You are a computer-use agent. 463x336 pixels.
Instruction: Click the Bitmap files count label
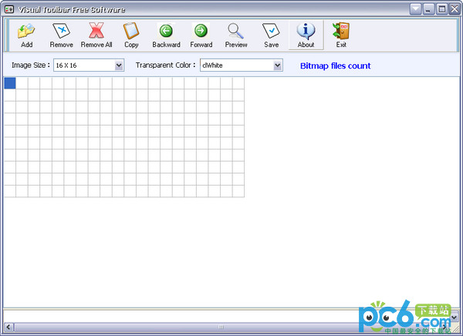tap(335, 66)
